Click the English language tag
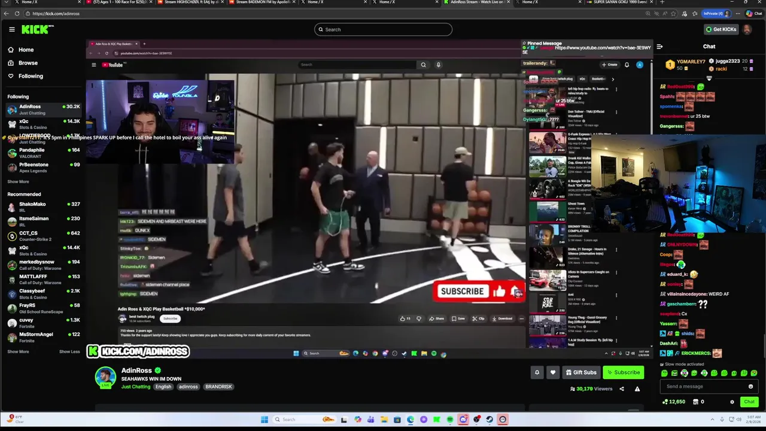Viewport: 766px width, 431px height. tap(163, 387)
